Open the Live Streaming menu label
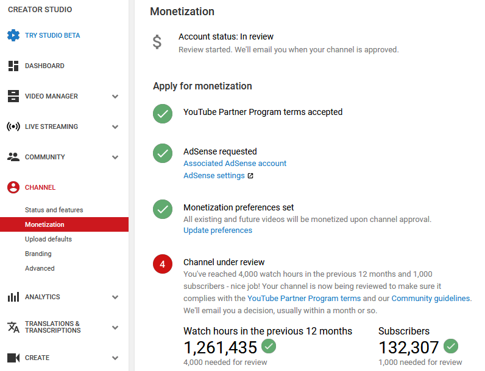The width and height of the screenshot is (485, 371). pos(51,127)
